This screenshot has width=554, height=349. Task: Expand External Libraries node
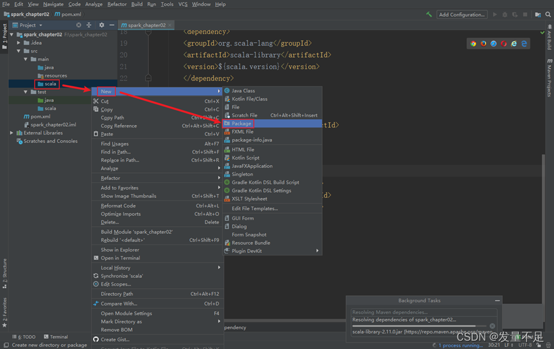pyautogui.click(x=12, y=133)
